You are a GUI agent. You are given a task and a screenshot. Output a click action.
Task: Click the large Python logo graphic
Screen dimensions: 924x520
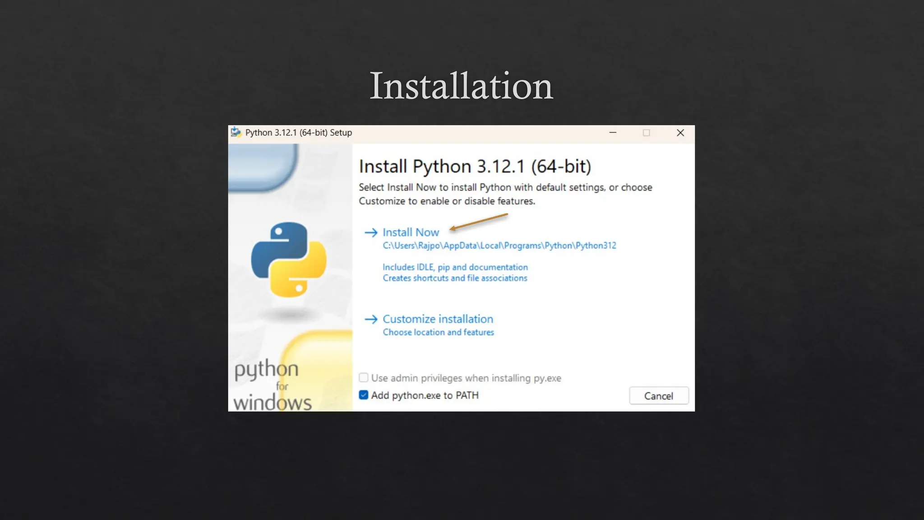point(289,260)
